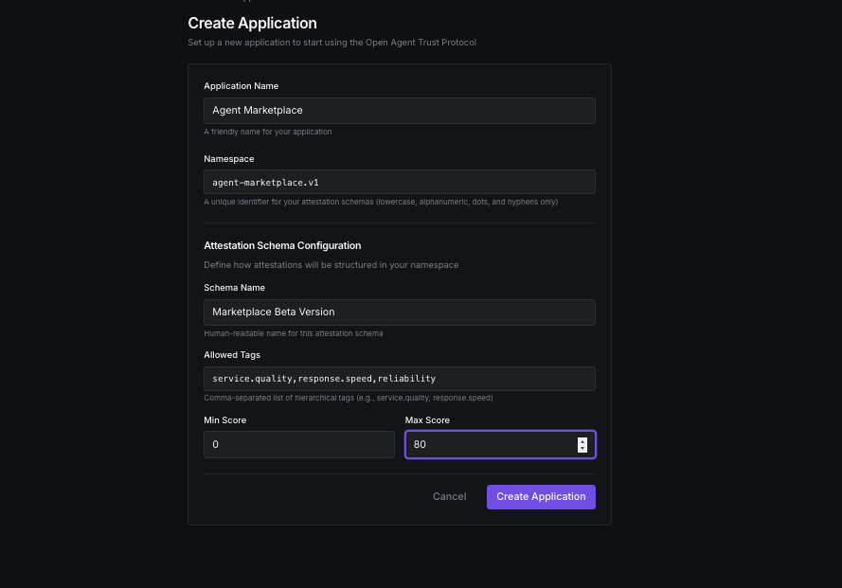Image resolution: width=842 pixels, height=588 pixels.
Task: Click the Schema Name label
Action: tap(234, 287)
